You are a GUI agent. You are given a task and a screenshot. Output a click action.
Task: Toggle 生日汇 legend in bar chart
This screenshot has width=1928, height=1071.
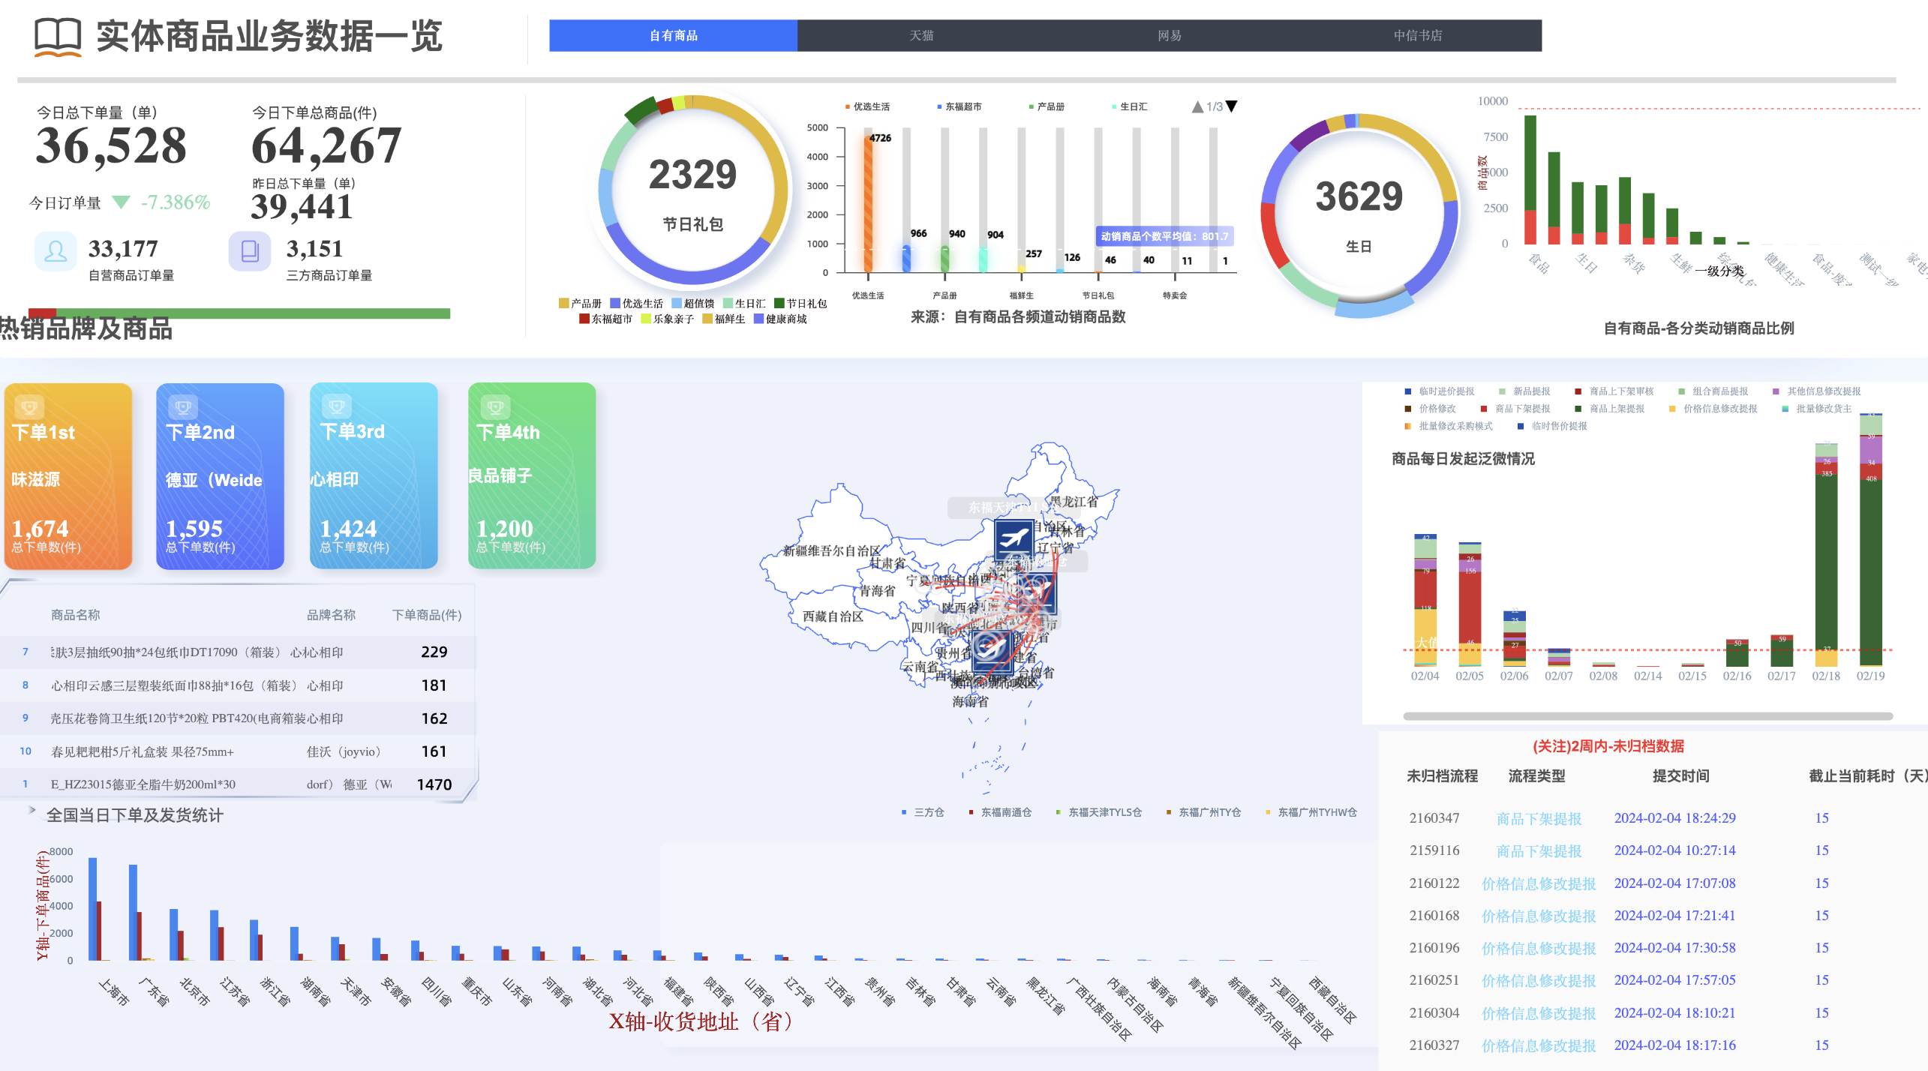pyautogui.click(x=1129, y=106)
